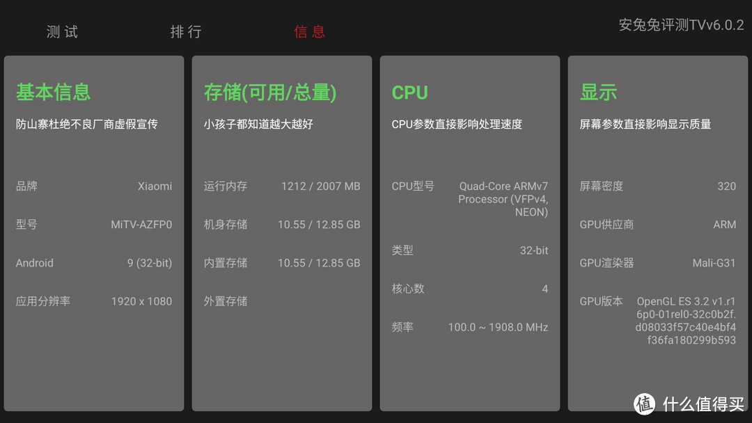Open the 排行 tab
The width and height of the screenshot is (752, 423).
pos(185,31)
